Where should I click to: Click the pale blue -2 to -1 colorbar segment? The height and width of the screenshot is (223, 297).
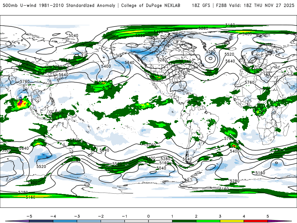[x=113, y=221]
